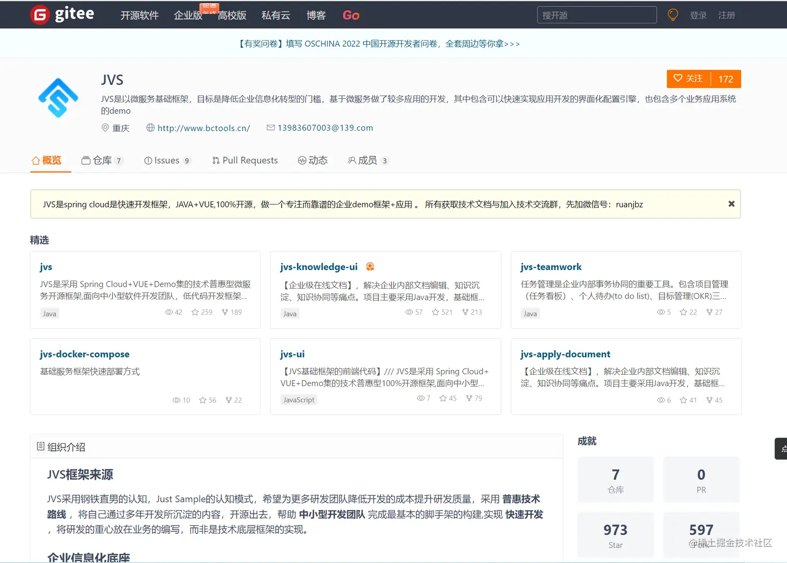This screenshot has height=563, width=787.
Task: Open the 私有云 menu item
Action: click(276, 16)
